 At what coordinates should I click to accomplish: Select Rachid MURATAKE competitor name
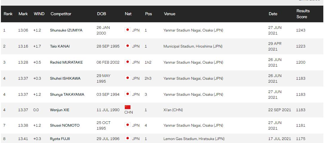click(x=66, y=62)
